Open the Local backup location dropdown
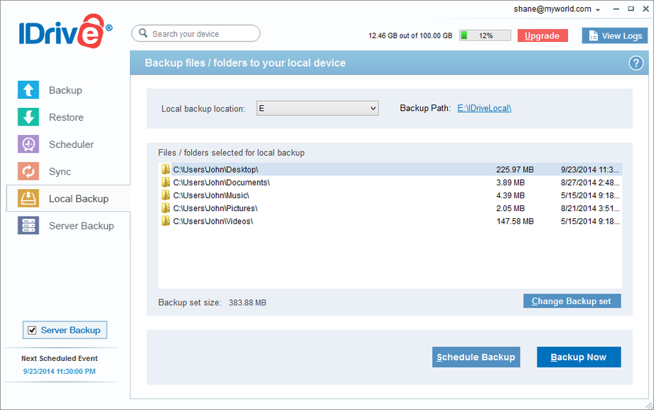The image size is (654, 410). click(x=318, y=109)
